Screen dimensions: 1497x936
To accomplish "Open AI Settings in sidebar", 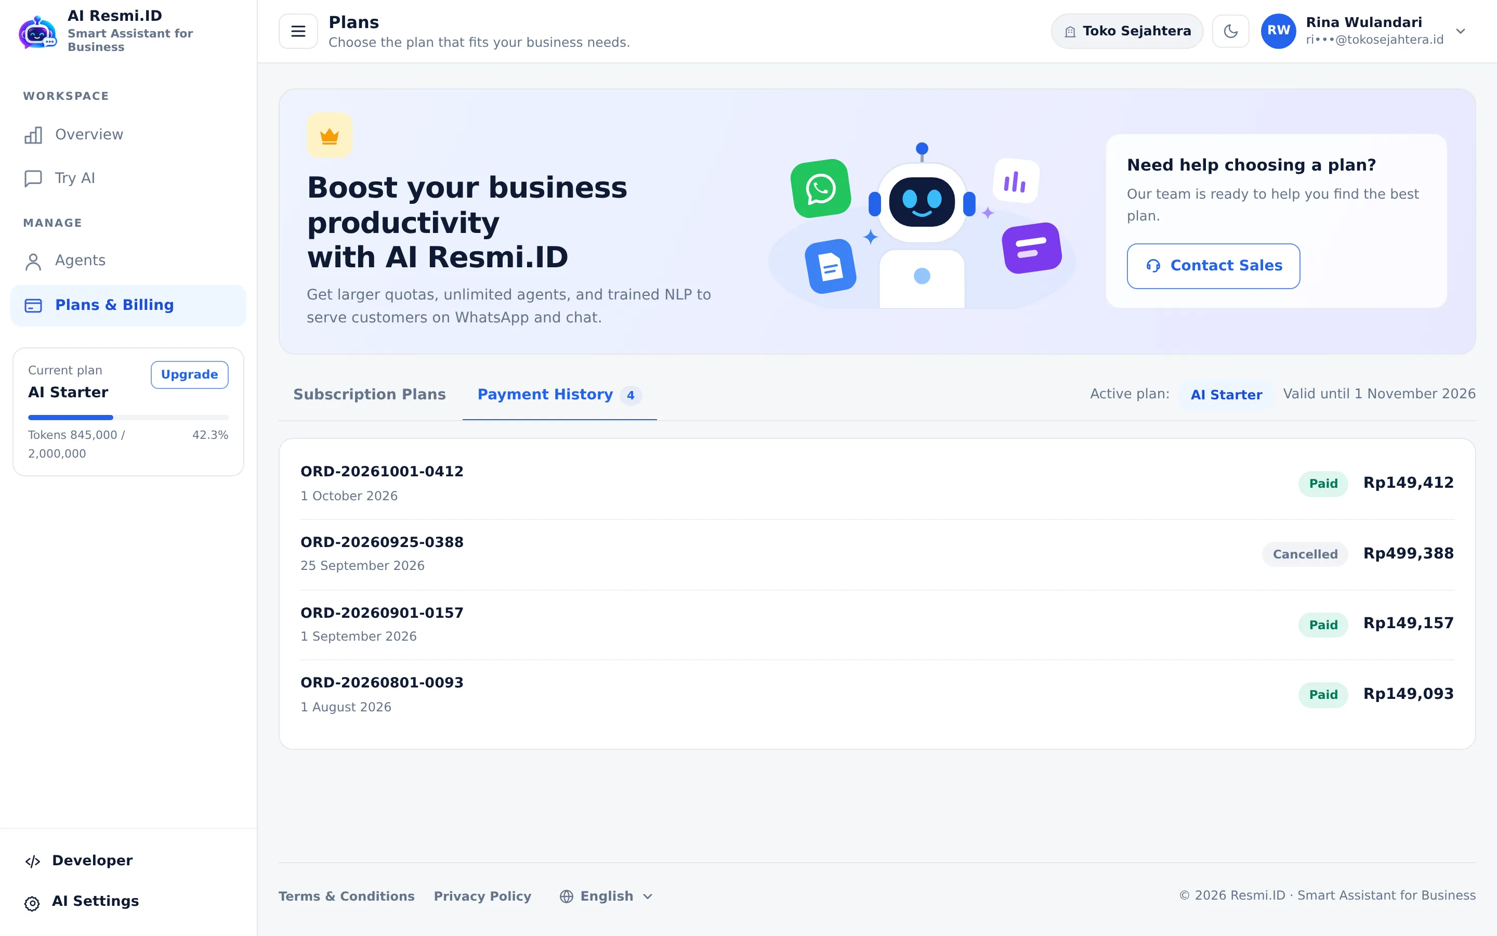I will coord(128,901).
